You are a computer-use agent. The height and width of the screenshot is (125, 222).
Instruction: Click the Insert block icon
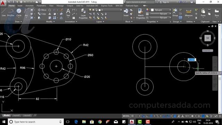coord(126,12)
